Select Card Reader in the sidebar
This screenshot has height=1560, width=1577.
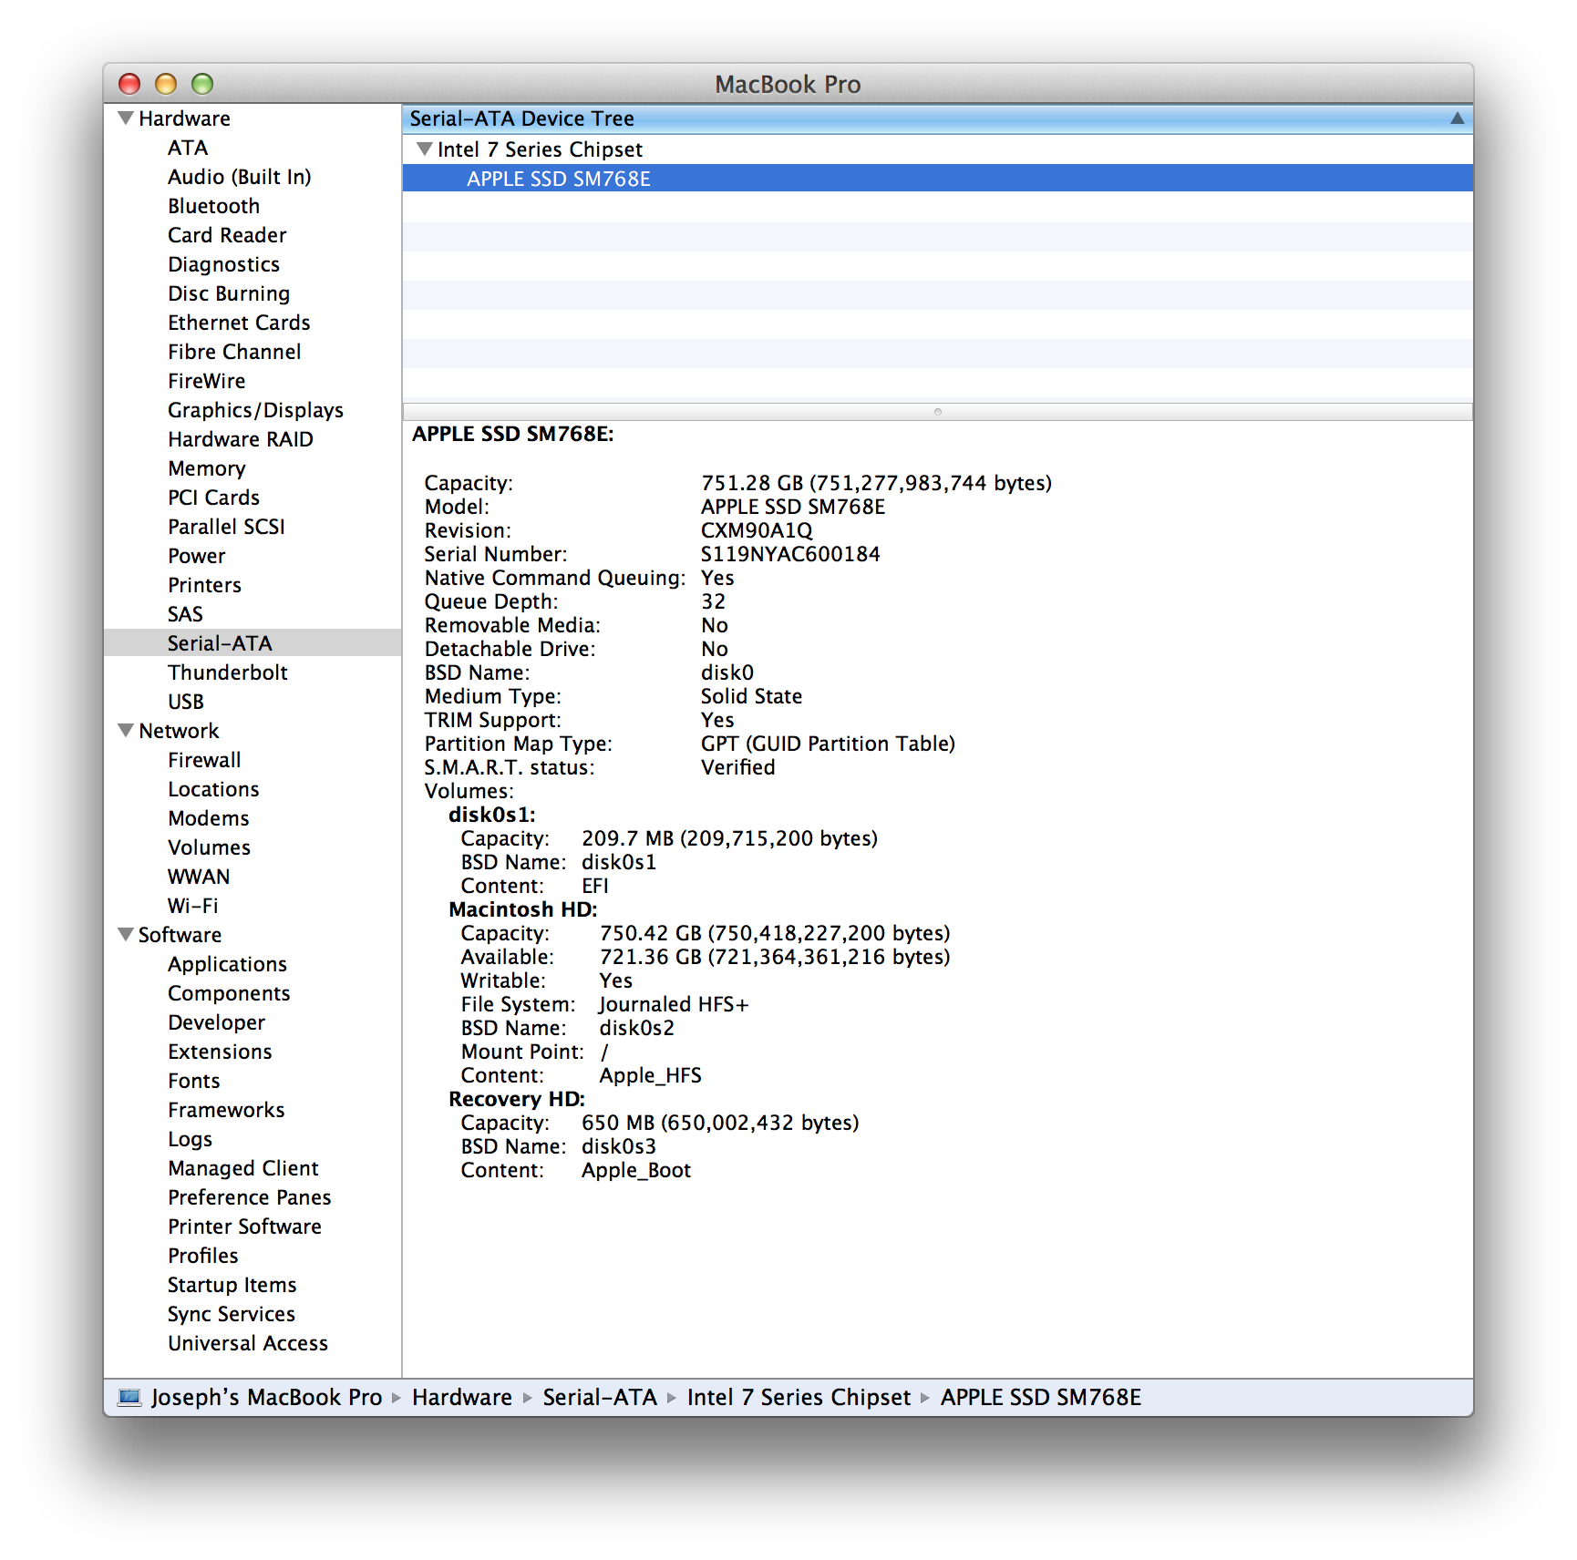(x=227, y=235)
